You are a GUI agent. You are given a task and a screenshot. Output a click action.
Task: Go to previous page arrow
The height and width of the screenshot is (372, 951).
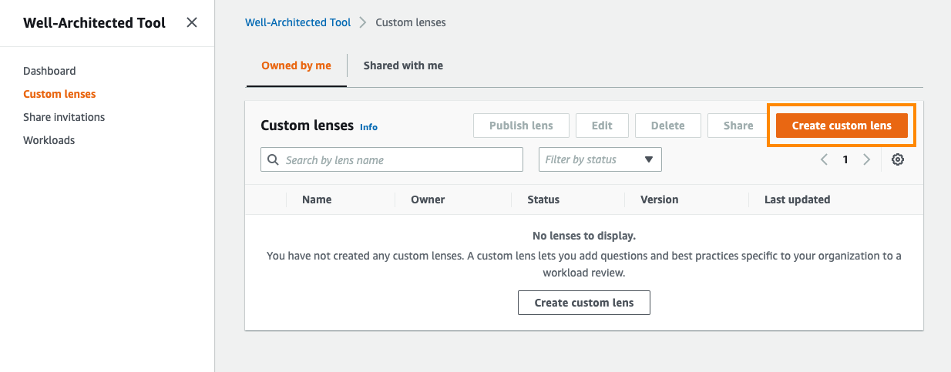click(824, 159)
